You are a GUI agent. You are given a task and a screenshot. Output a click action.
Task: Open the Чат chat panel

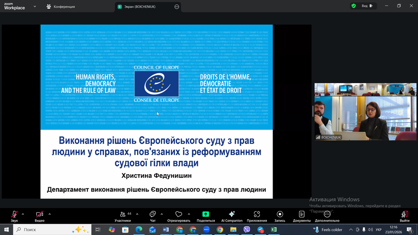tap(152, 215)
